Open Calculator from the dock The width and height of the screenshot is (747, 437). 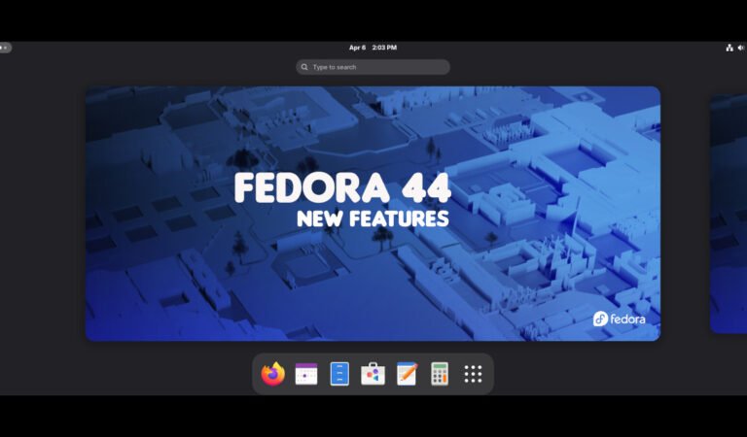coord(440,374)
